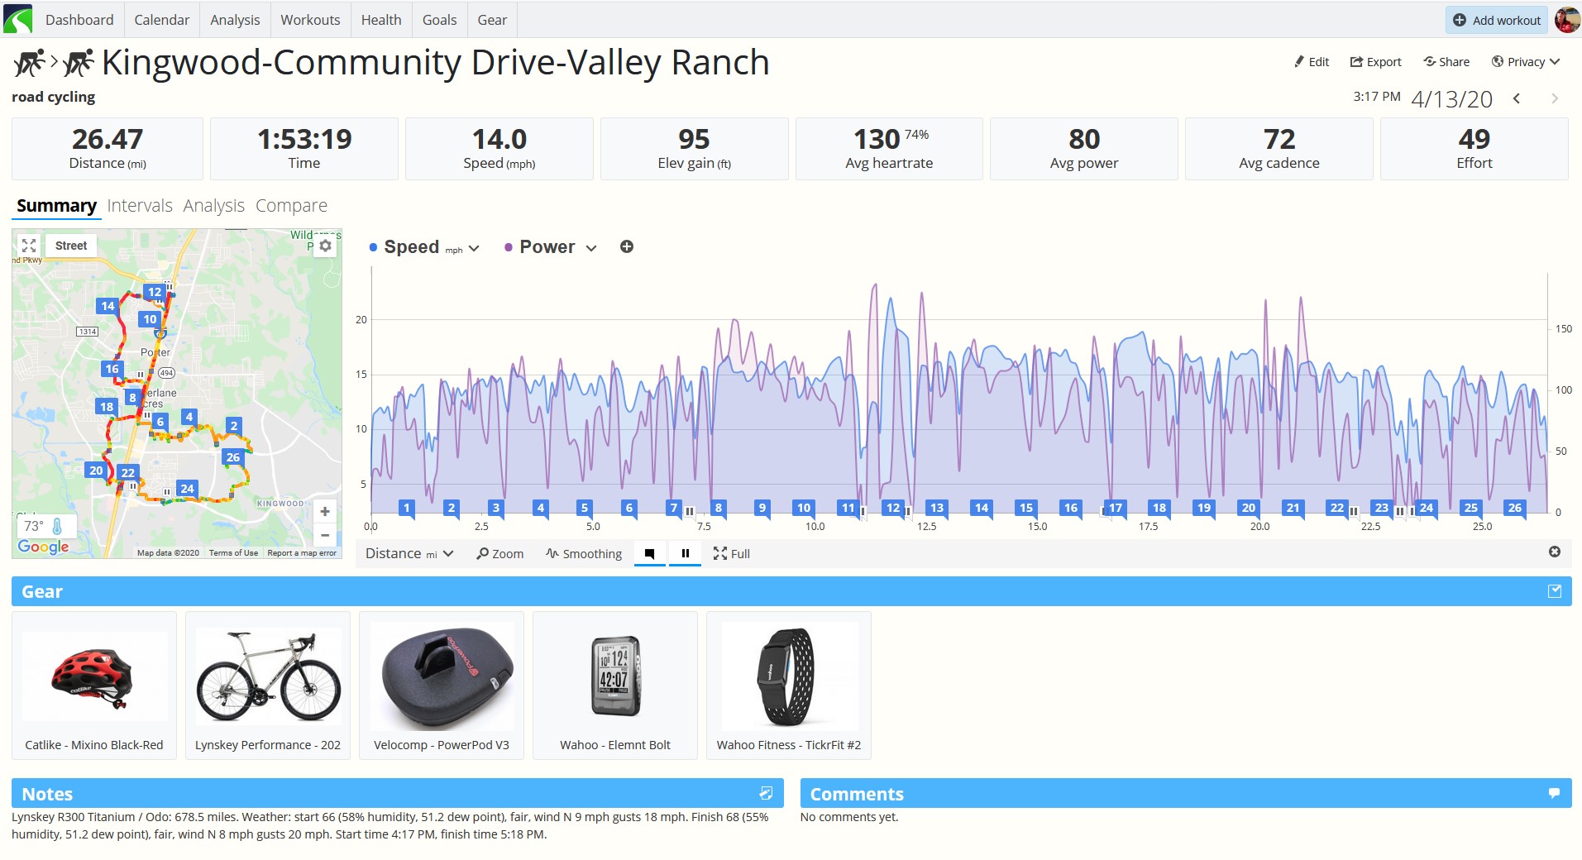Go to previous workout arrow
The height and width of the screenshot is (860, 1582).
click(x=1517, y=98)
